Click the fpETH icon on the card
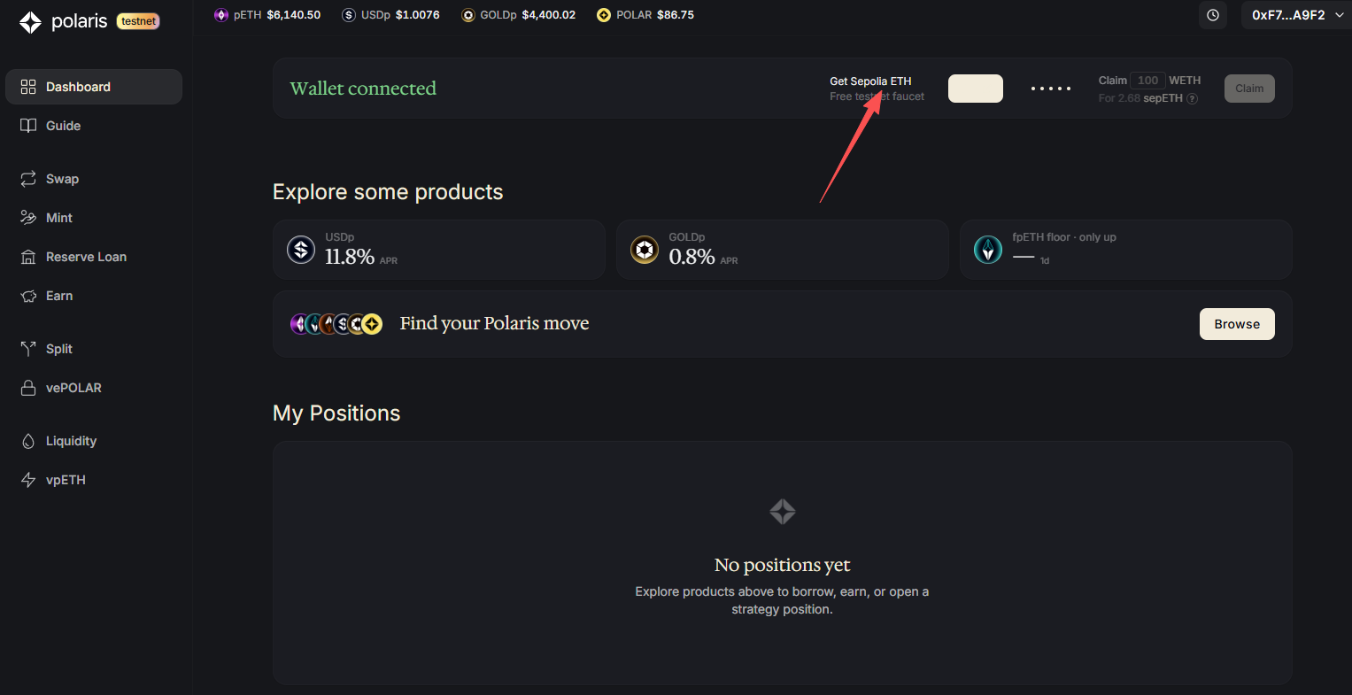 point(988,250)
